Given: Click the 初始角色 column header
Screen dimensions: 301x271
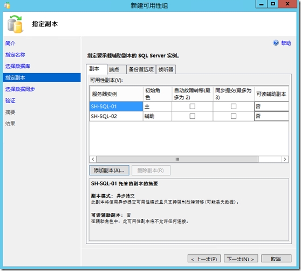Looking at the screenshot, I should 158,94.
